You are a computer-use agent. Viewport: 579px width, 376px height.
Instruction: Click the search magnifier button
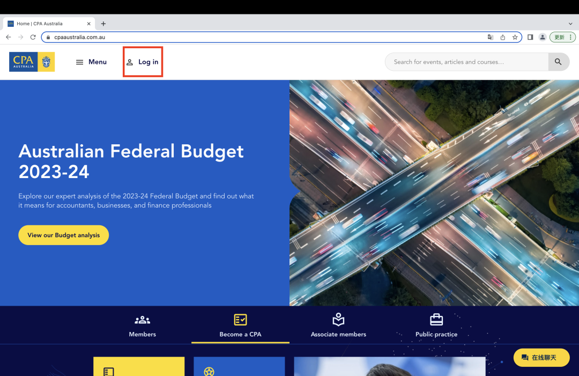[558, 62]
